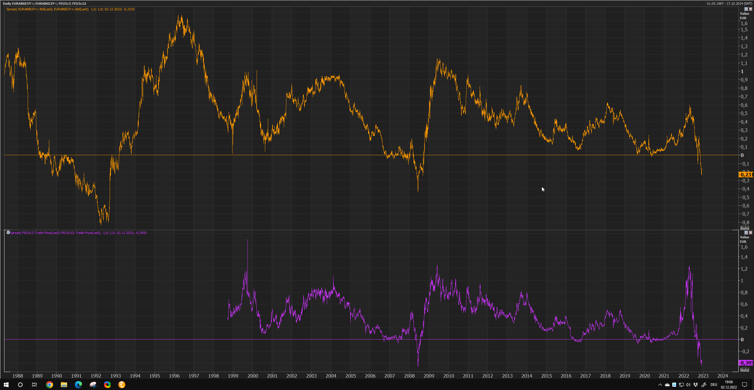Open the Windows Start menu

click(6, 385)
